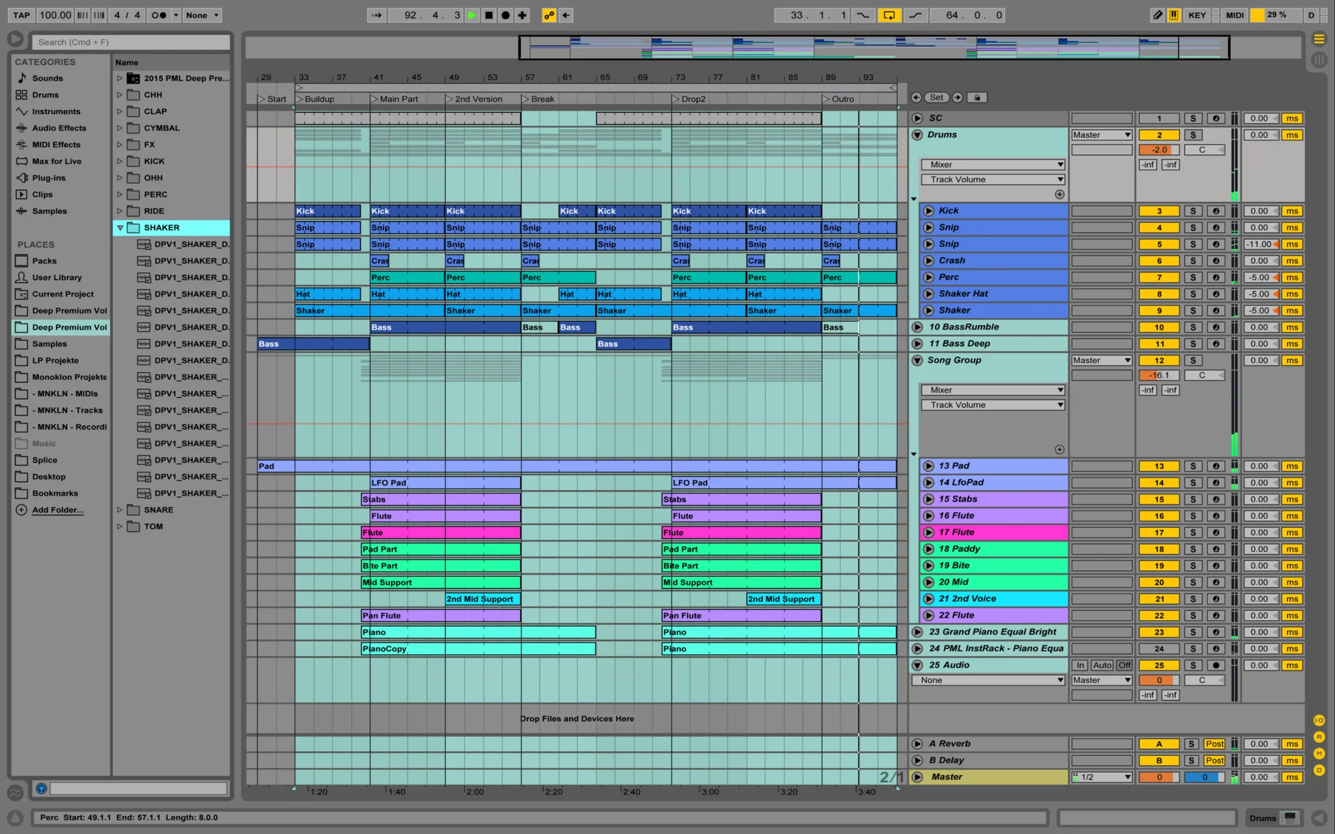Fold the Song Group track
Image resolution: width=1335 pixels, height=834 pixels.
coord(917,360)
